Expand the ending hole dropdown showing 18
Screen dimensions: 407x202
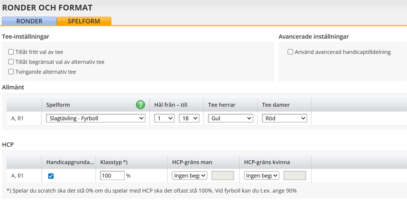[x=189, y=118]
